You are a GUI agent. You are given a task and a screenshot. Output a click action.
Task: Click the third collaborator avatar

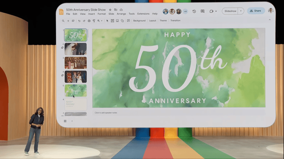179,12
